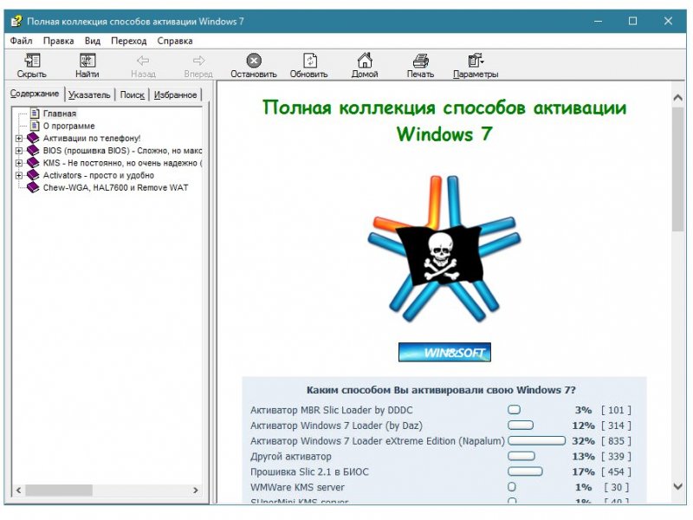Open the Найти search toolbar button
Image resolution: width=693 pixels, height=520 pixels.
(87, 65)
